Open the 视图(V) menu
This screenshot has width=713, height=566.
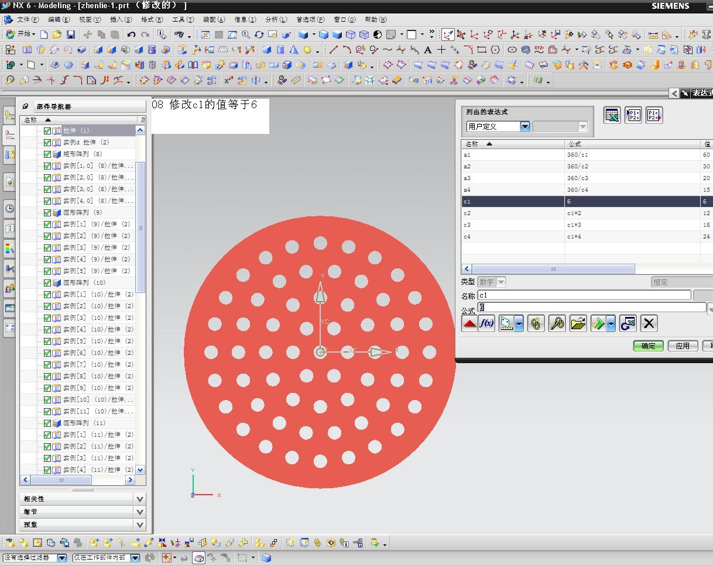[x=90, y=19]
